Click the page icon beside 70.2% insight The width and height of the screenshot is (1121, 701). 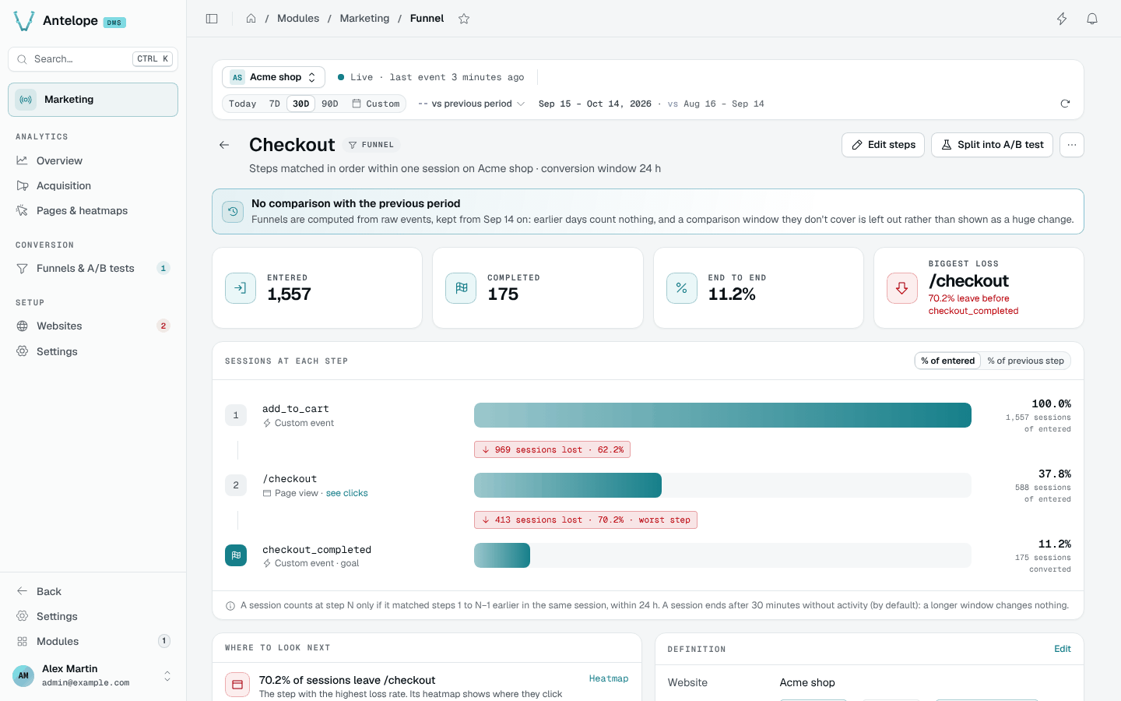click(237, 685)
